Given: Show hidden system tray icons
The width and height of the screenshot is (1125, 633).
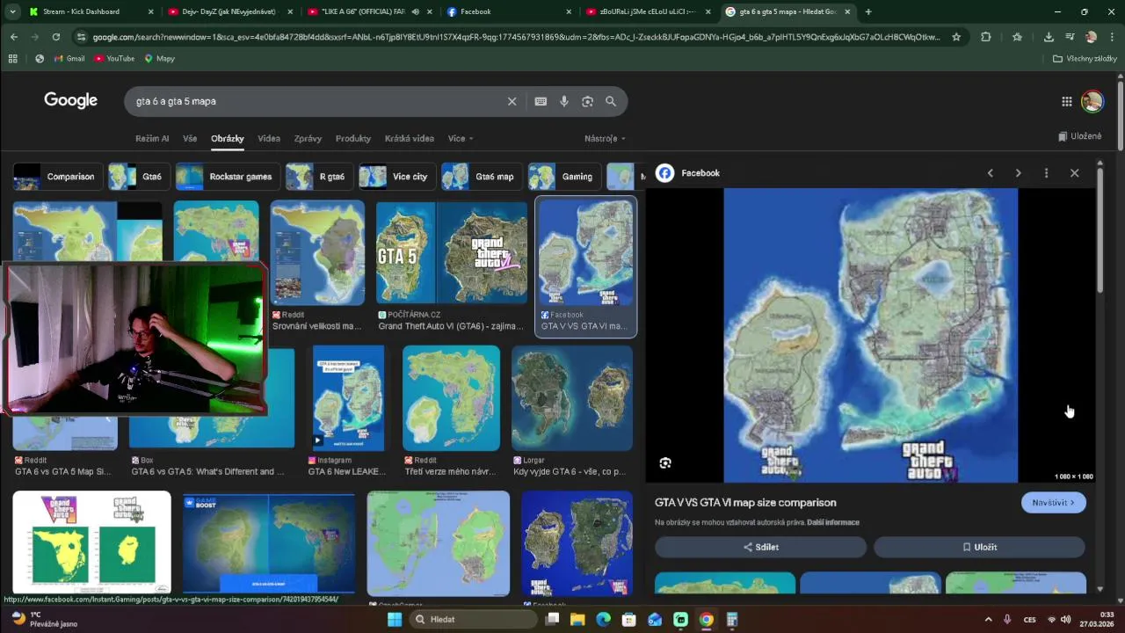Looking at the screenshot, I should [x=988, y=619].
